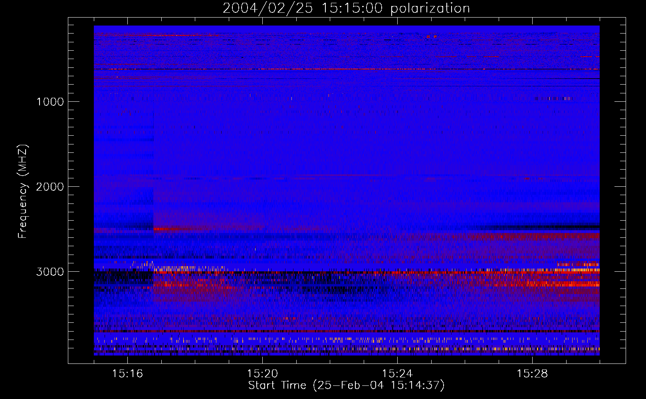
Task: Click the 3000 frequency tick label
Action: point(50,272)
